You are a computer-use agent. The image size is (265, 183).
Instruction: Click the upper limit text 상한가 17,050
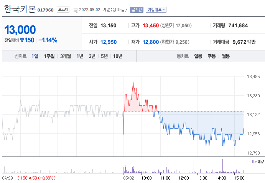[x=176, y=26]
